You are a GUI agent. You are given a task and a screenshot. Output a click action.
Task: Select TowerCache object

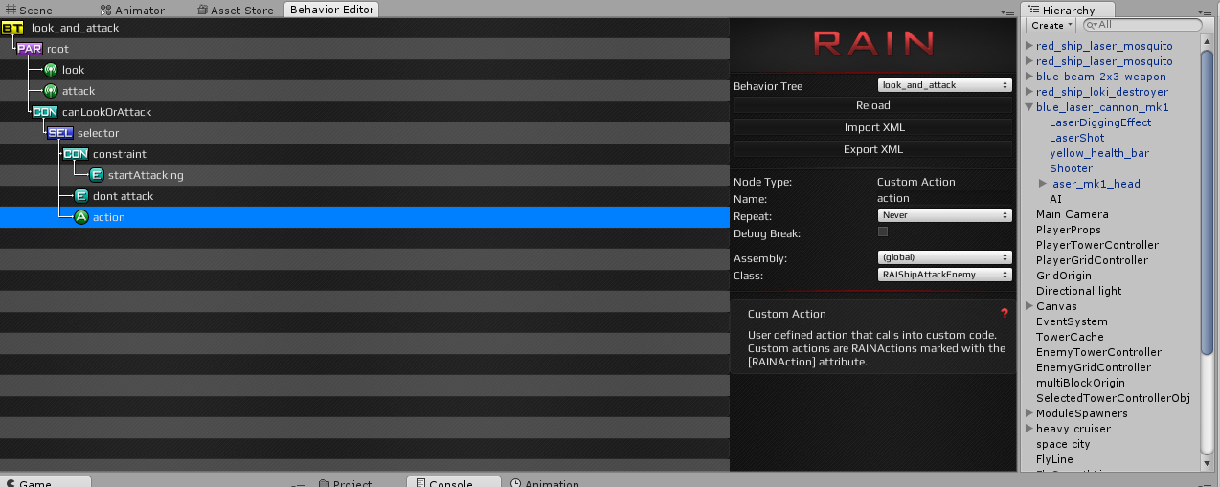click(1070, 337)
